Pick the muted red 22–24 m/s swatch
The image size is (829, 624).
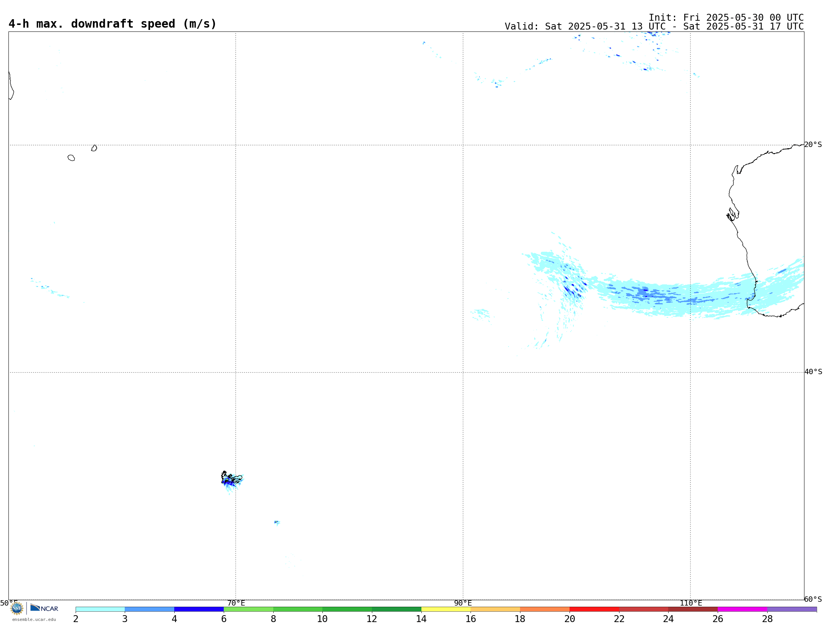pyautogui.click(x=644, y=609)
